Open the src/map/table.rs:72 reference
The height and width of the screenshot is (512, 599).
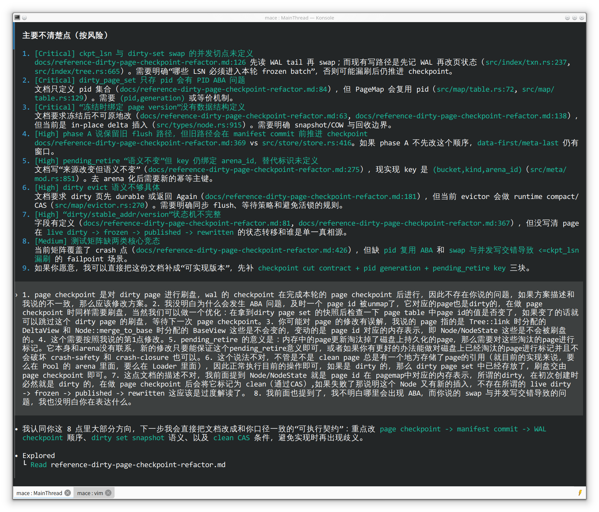tap(475, 89)
